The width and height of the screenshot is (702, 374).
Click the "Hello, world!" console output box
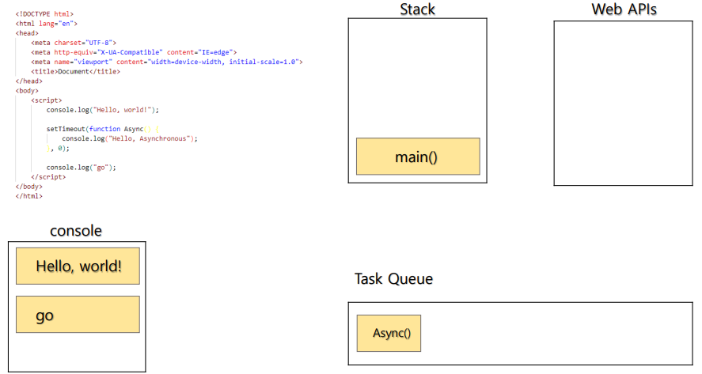(x=78, y=266)
